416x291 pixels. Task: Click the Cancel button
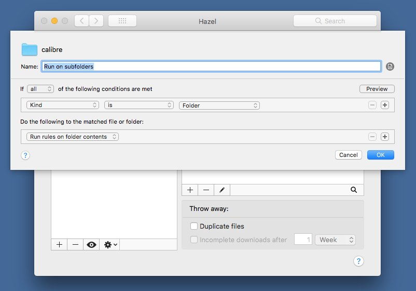(349, 155)
